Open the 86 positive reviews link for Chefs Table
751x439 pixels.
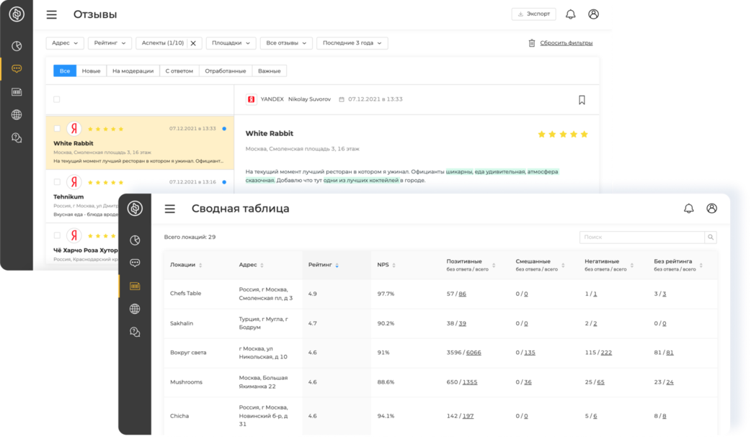click(462, 294)
